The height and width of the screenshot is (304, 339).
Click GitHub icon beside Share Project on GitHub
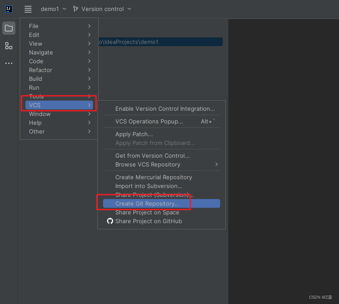point(110,221)
